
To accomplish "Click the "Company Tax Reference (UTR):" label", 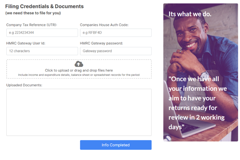I will pos(31,25).
